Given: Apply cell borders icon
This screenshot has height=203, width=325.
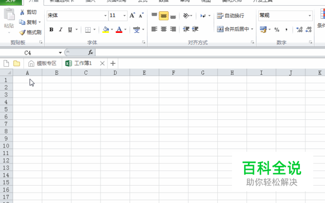Looking at the screenshot, I should coord(88,30).
